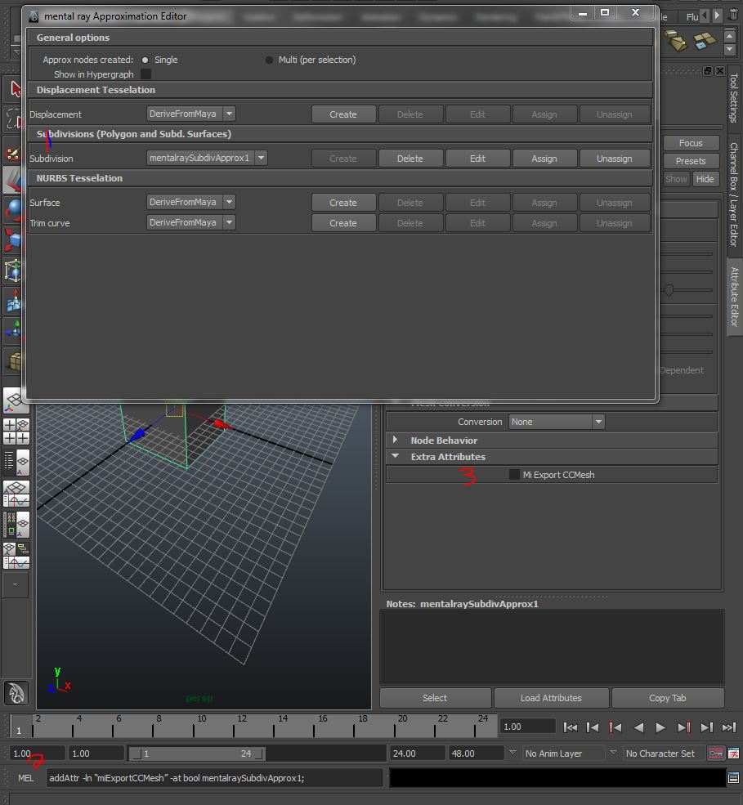Open the Conversion None dropdown
Image resolution: width=743 pixels, height=805 pixels.
point(557,422)
